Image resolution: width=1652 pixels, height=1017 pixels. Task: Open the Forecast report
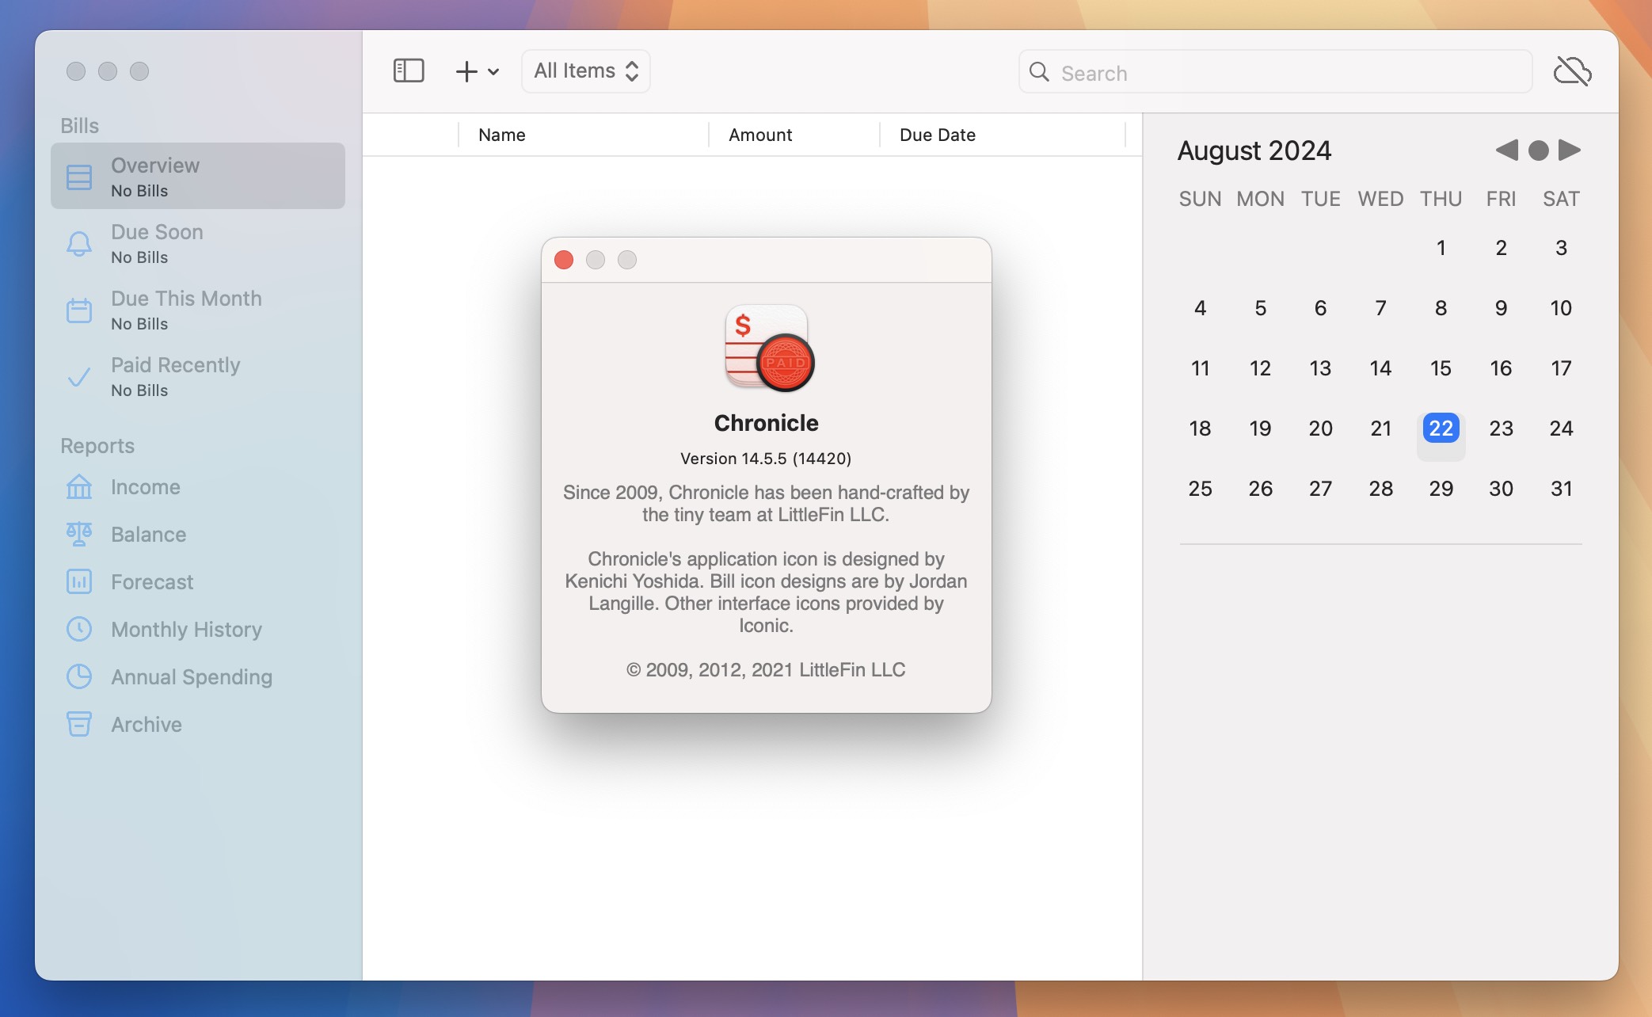click(198, 582)
